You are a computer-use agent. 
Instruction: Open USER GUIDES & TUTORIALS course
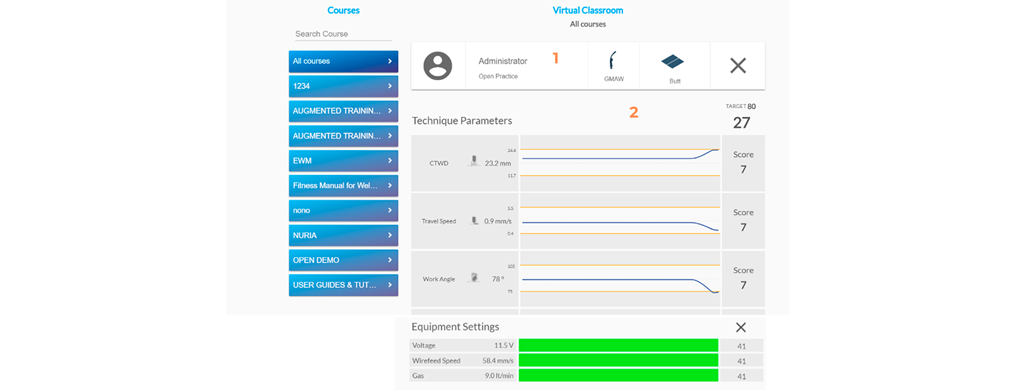pyautogui.click(x=343, y=285)
